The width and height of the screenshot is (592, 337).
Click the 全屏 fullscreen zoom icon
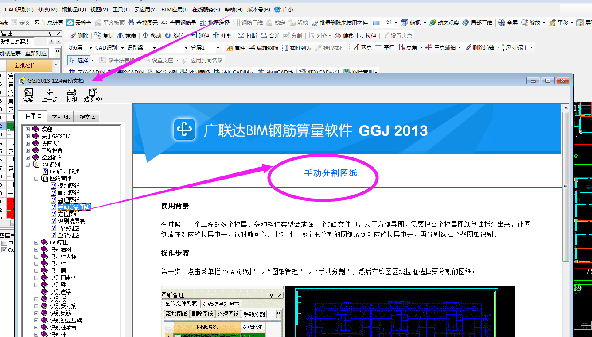click(502, 23)
